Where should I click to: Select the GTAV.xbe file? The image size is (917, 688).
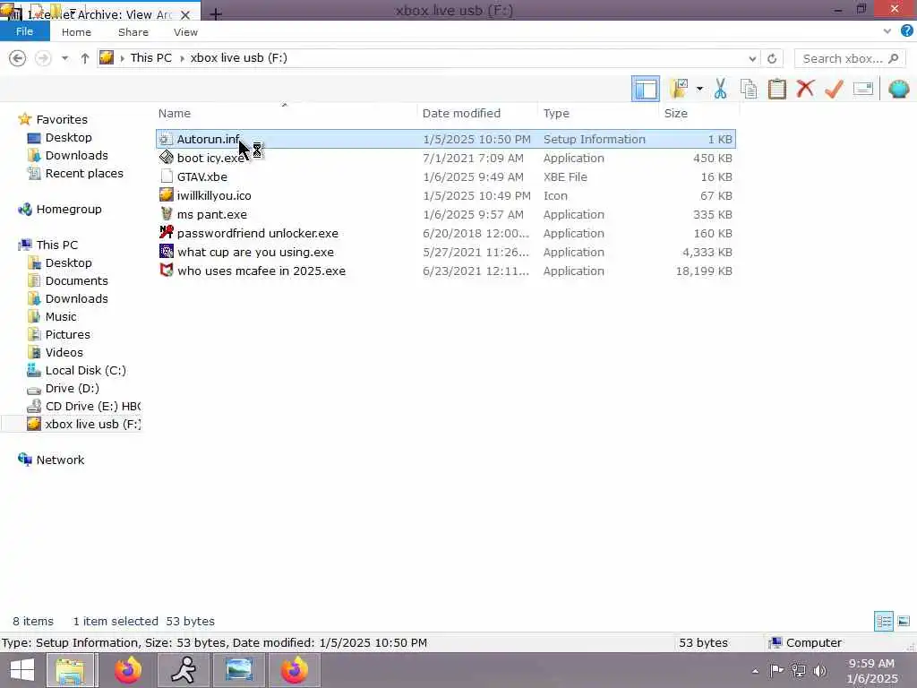(x=446, y=176)
